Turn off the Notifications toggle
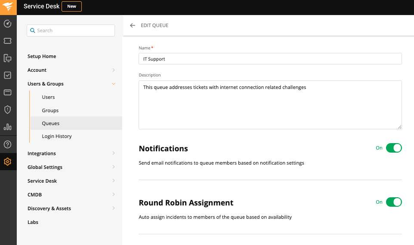414x245 pixels. [x=393, y=148]
